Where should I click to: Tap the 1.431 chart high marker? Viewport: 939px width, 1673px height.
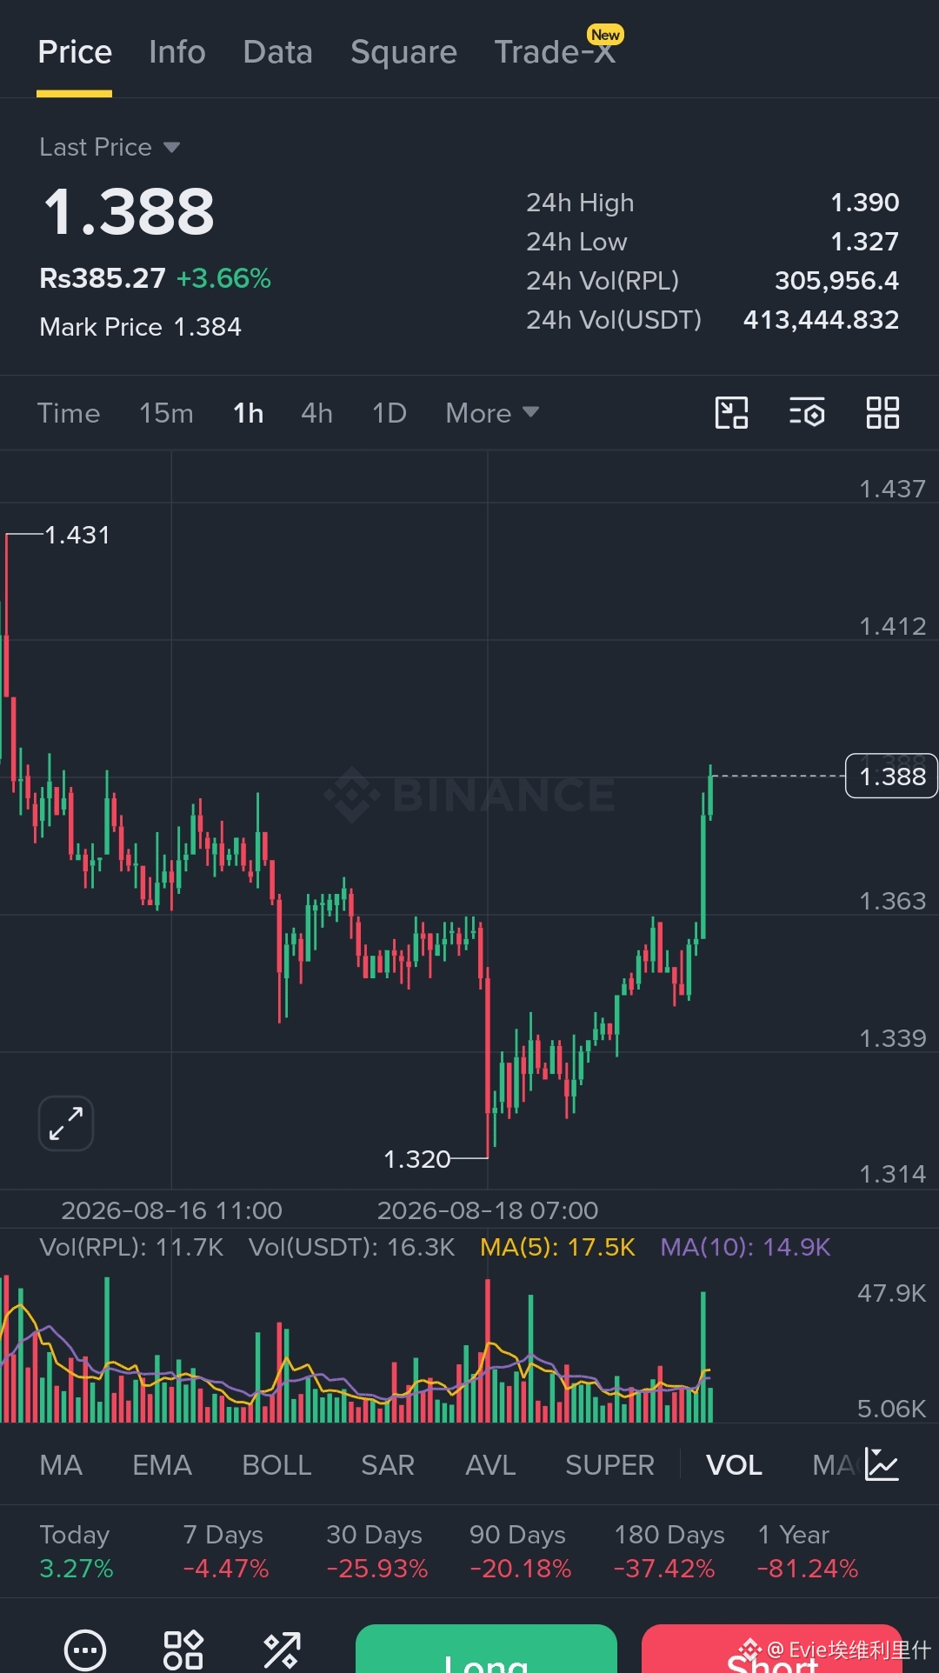click(77, 535)
